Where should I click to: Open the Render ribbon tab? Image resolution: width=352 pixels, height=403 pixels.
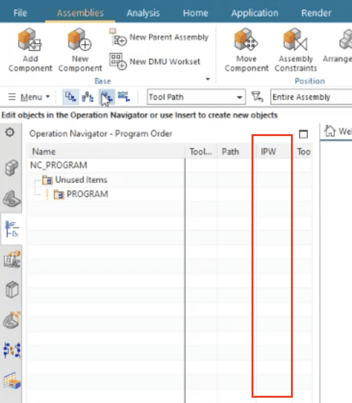click(x=316, y=13)
